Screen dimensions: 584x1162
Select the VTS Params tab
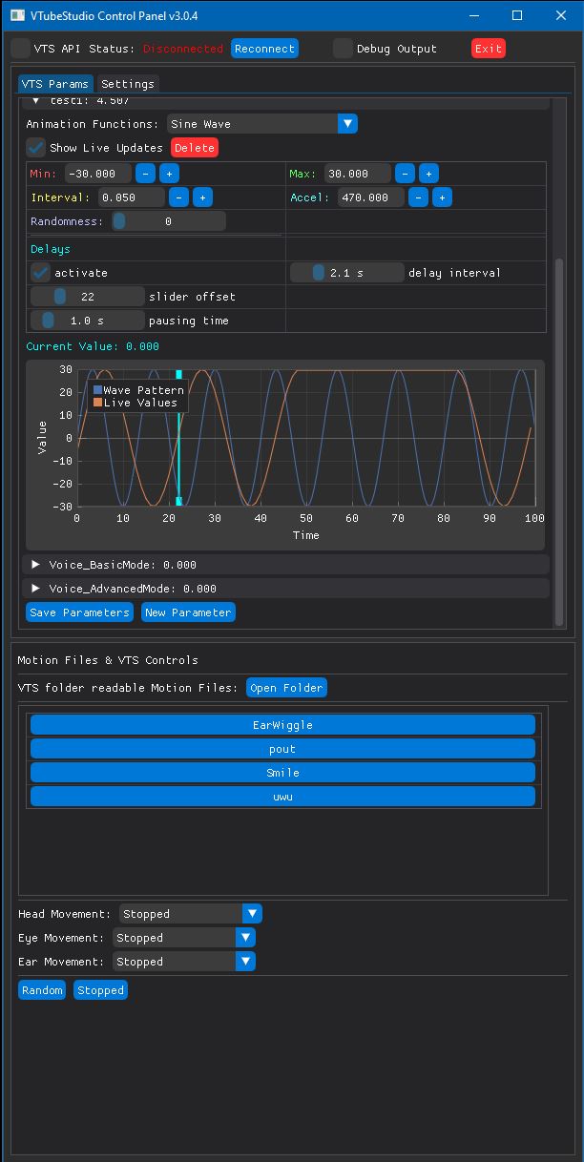(x=56, y=84)
